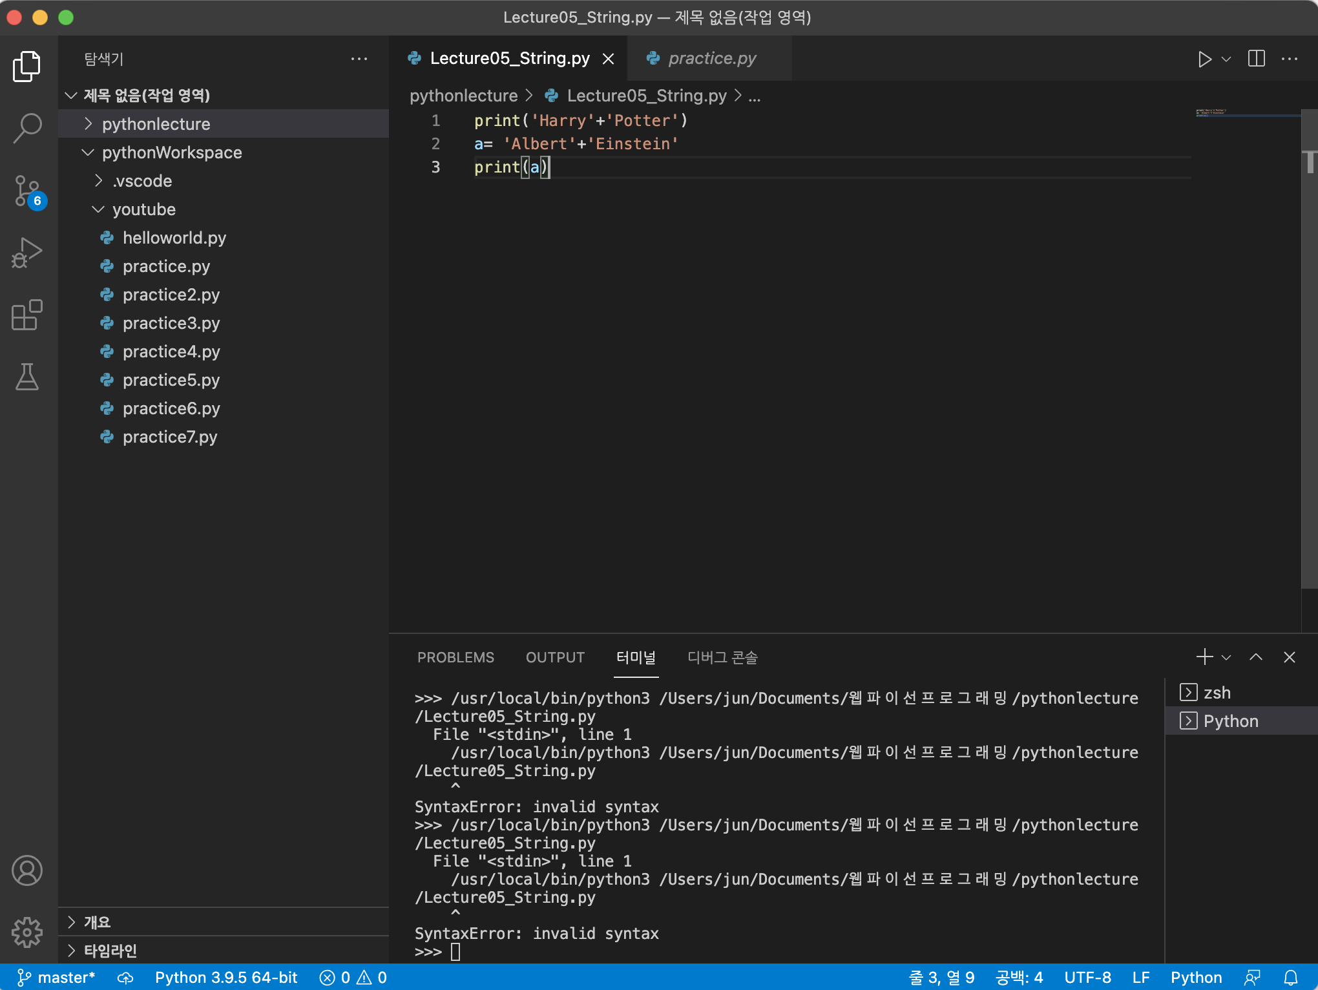Open the Extensions view

click(x=27, y=315)
